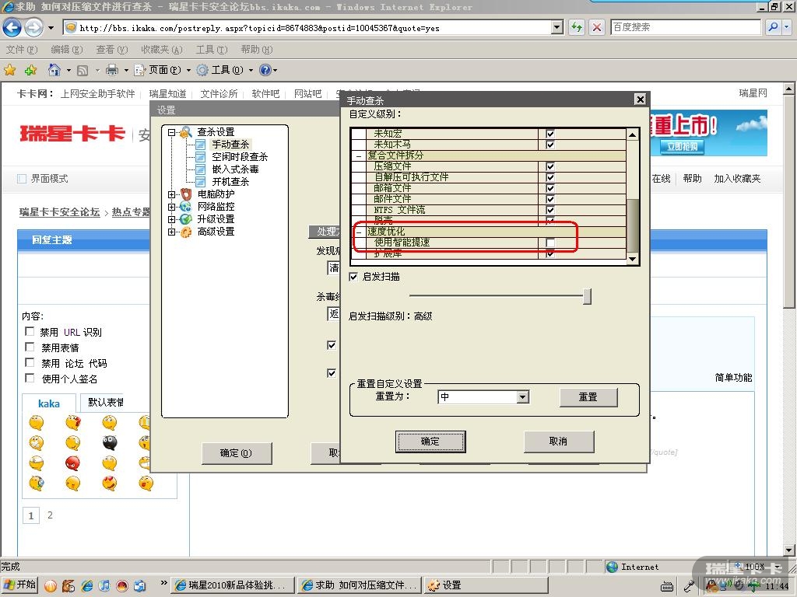Confirm 手动查杀 dialog with 确定
Image resolution: width=797 pixels, height=597 pixels.
430,442
